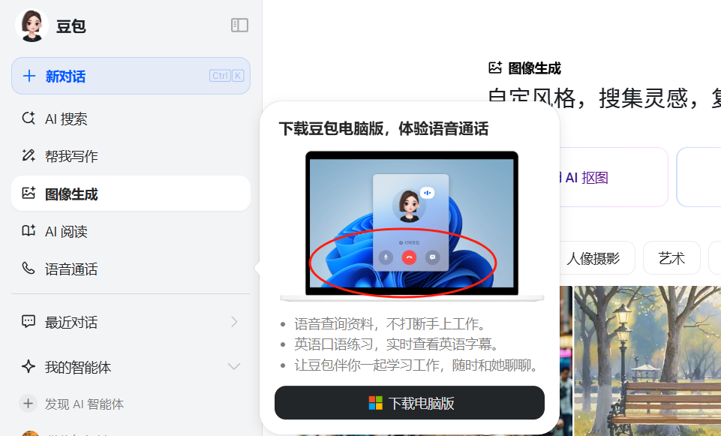The height and width of the screenshot is (436, 721).
Task: Expand 最近对话 with the right chevron
Action: tap(234, 321)
